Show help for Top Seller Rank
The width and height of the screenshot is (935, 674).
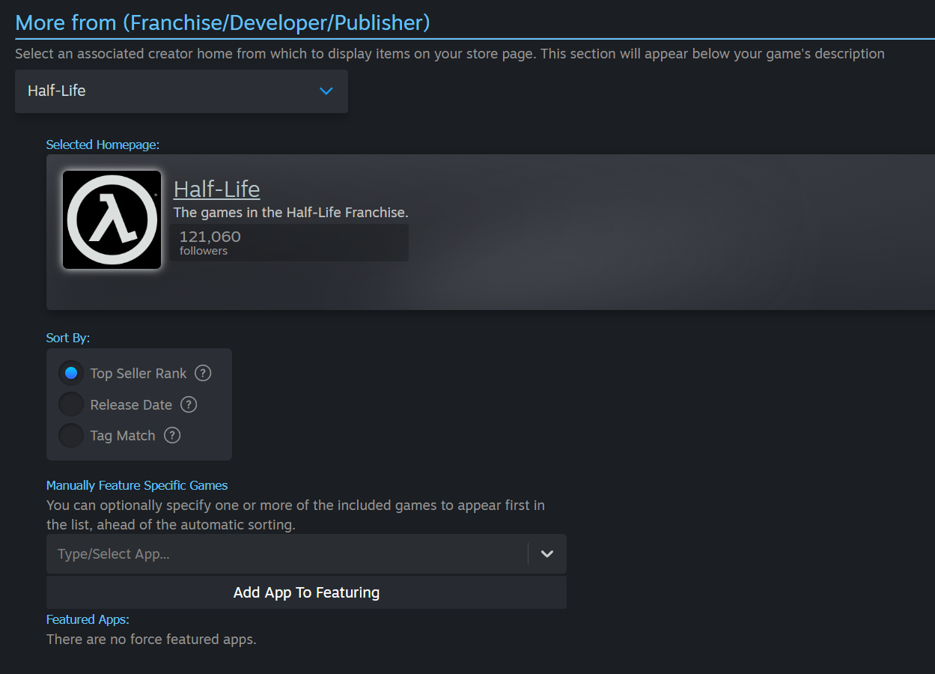(x=203, y=373)
